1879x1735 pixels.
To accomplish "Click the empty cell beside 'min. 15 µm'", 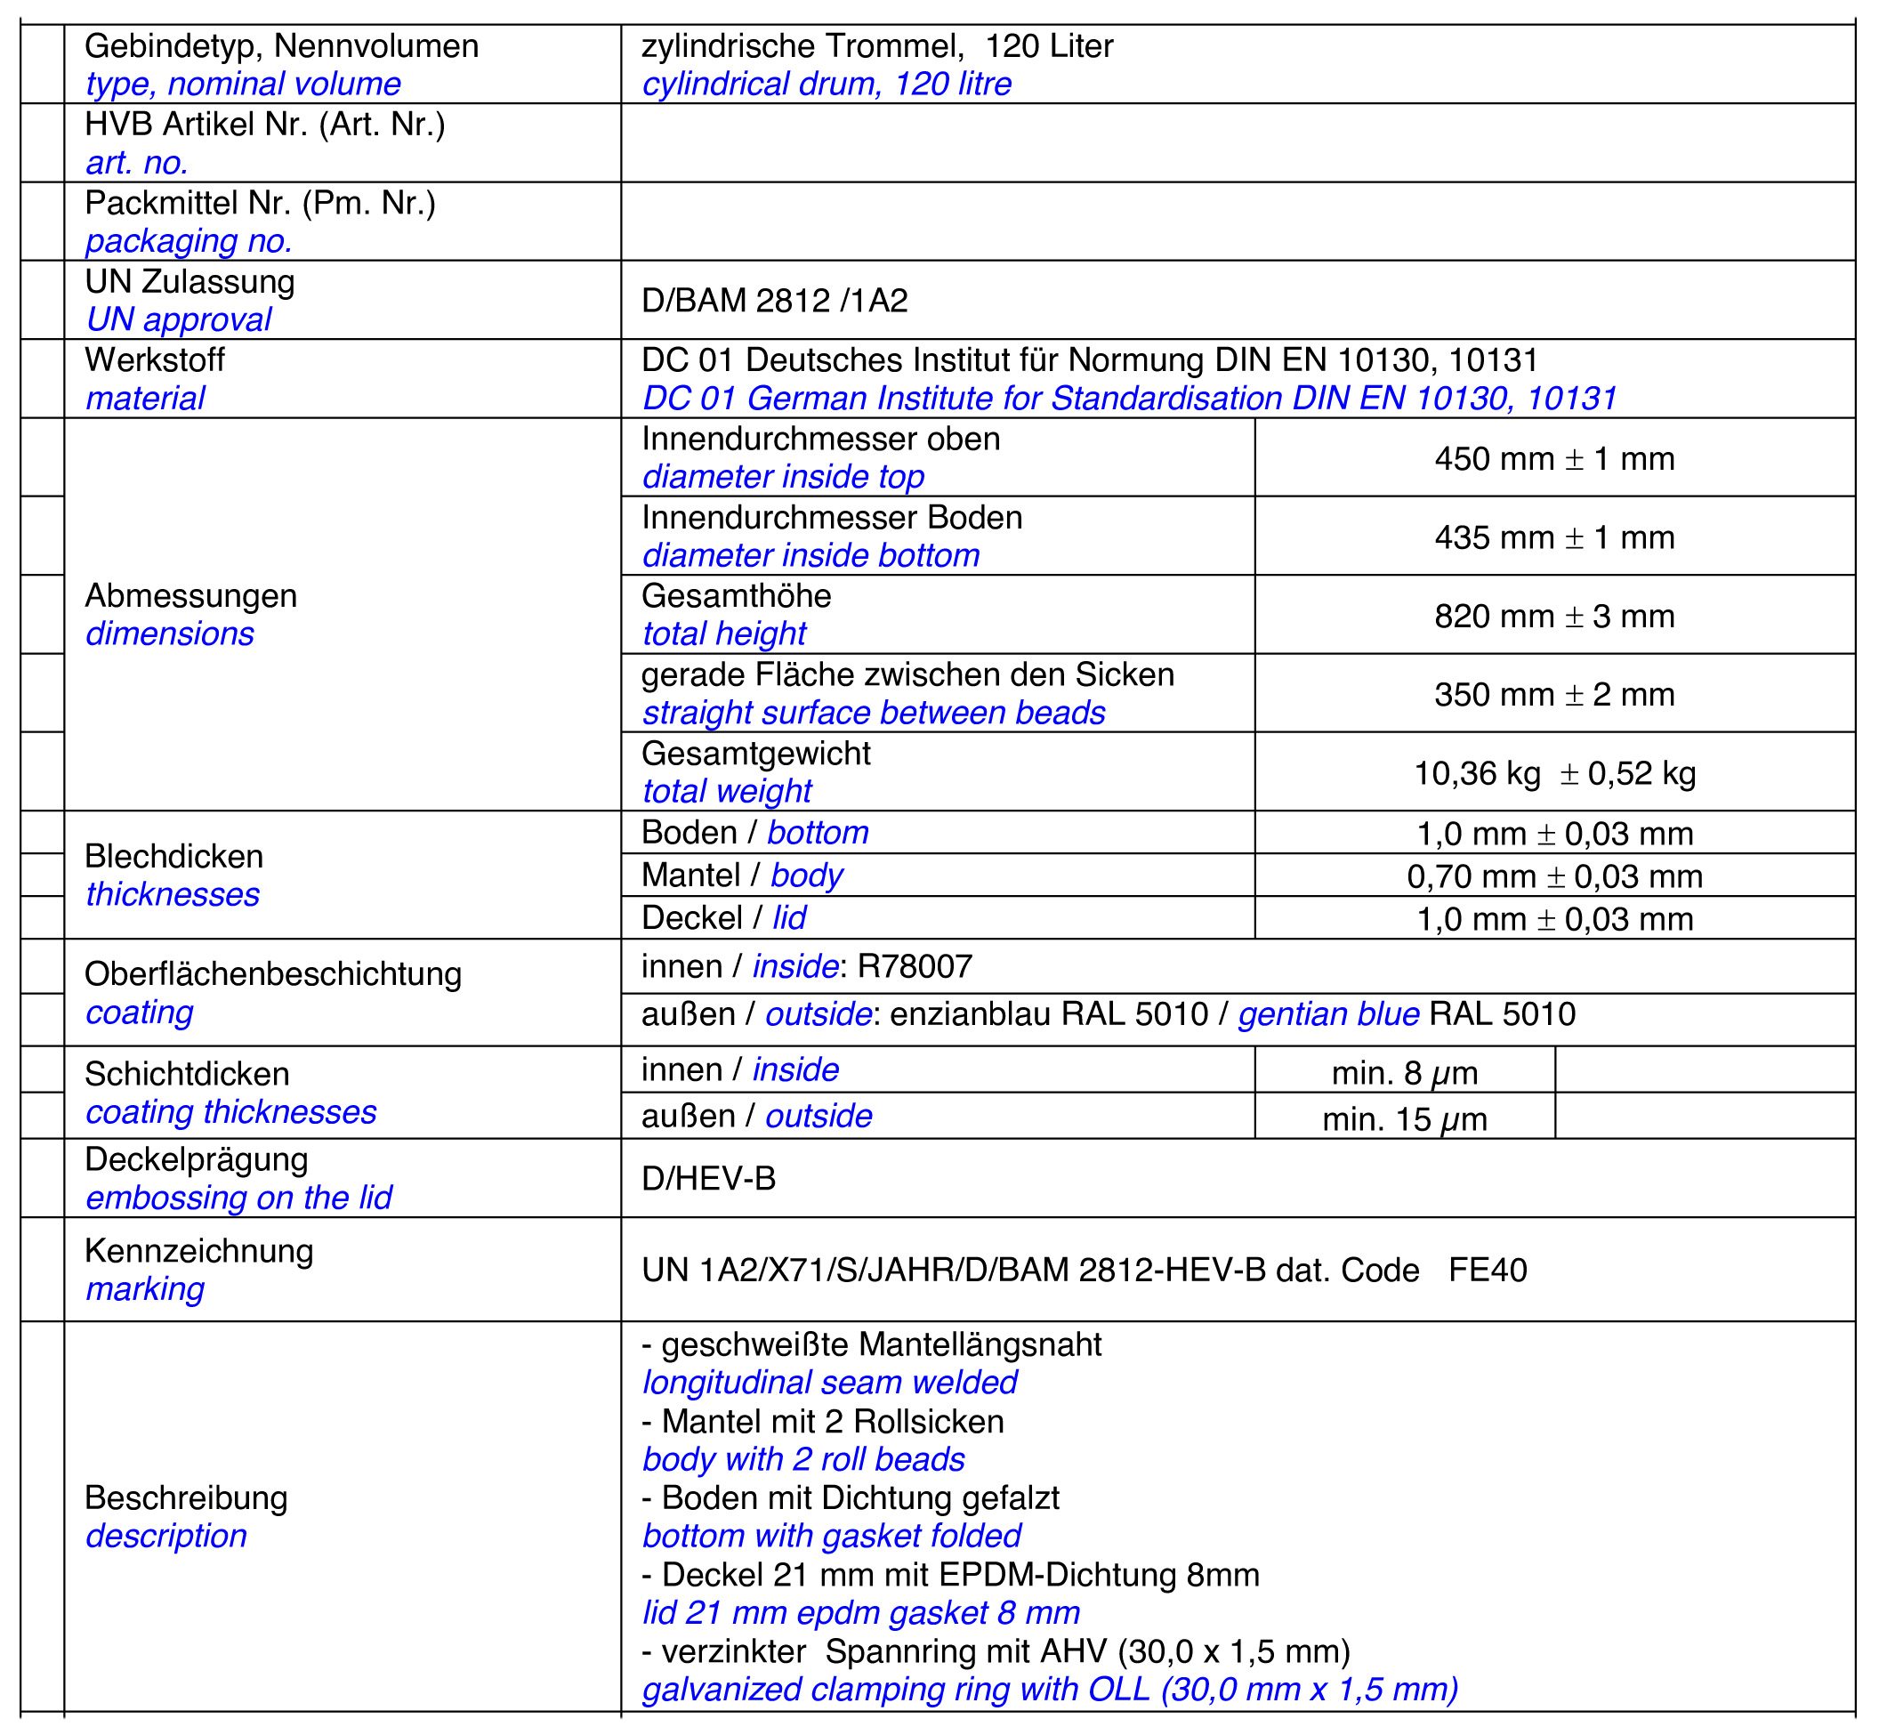I will point(1704,1118).
